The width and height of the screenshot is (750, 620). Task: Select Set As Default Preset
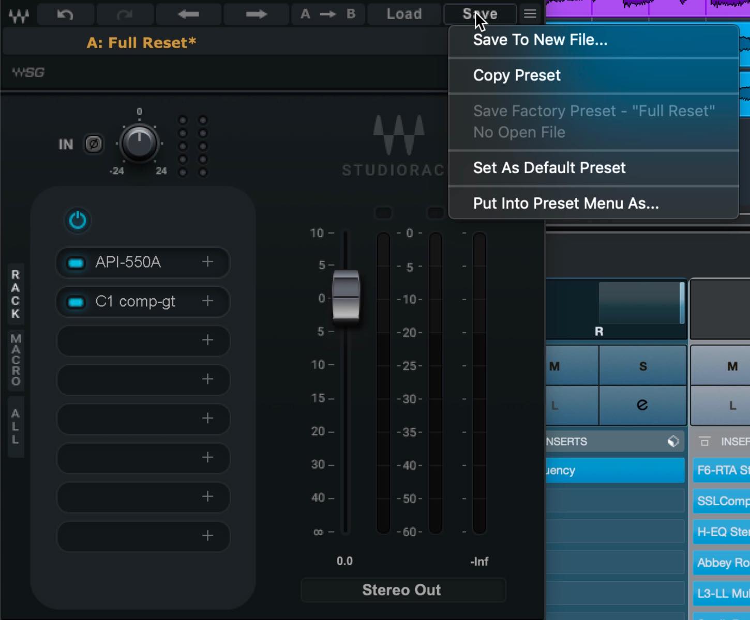593,168
